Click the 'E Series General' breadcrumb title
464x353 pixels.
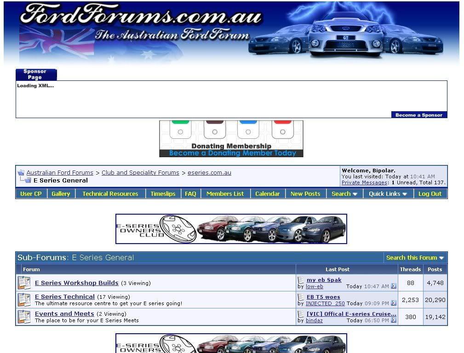[61, 180]
